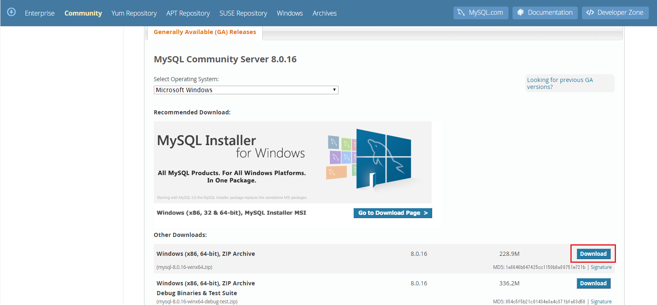The width and height of the screenshot is (657, 305).
Task: Select Generally Available (GA) Releases tab
Action: tap(204, 32)
